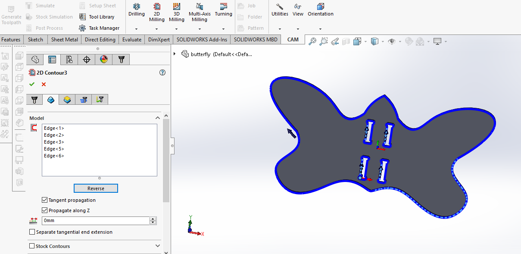Click the Previous View icon

pos(335,41)
